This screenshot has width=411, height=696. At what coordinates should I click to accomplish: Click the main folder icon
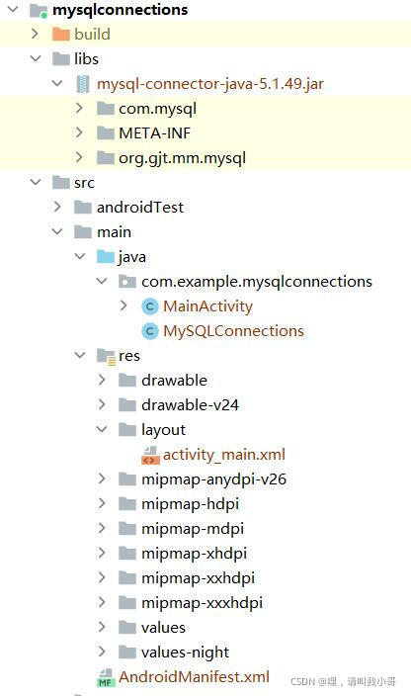83,232
